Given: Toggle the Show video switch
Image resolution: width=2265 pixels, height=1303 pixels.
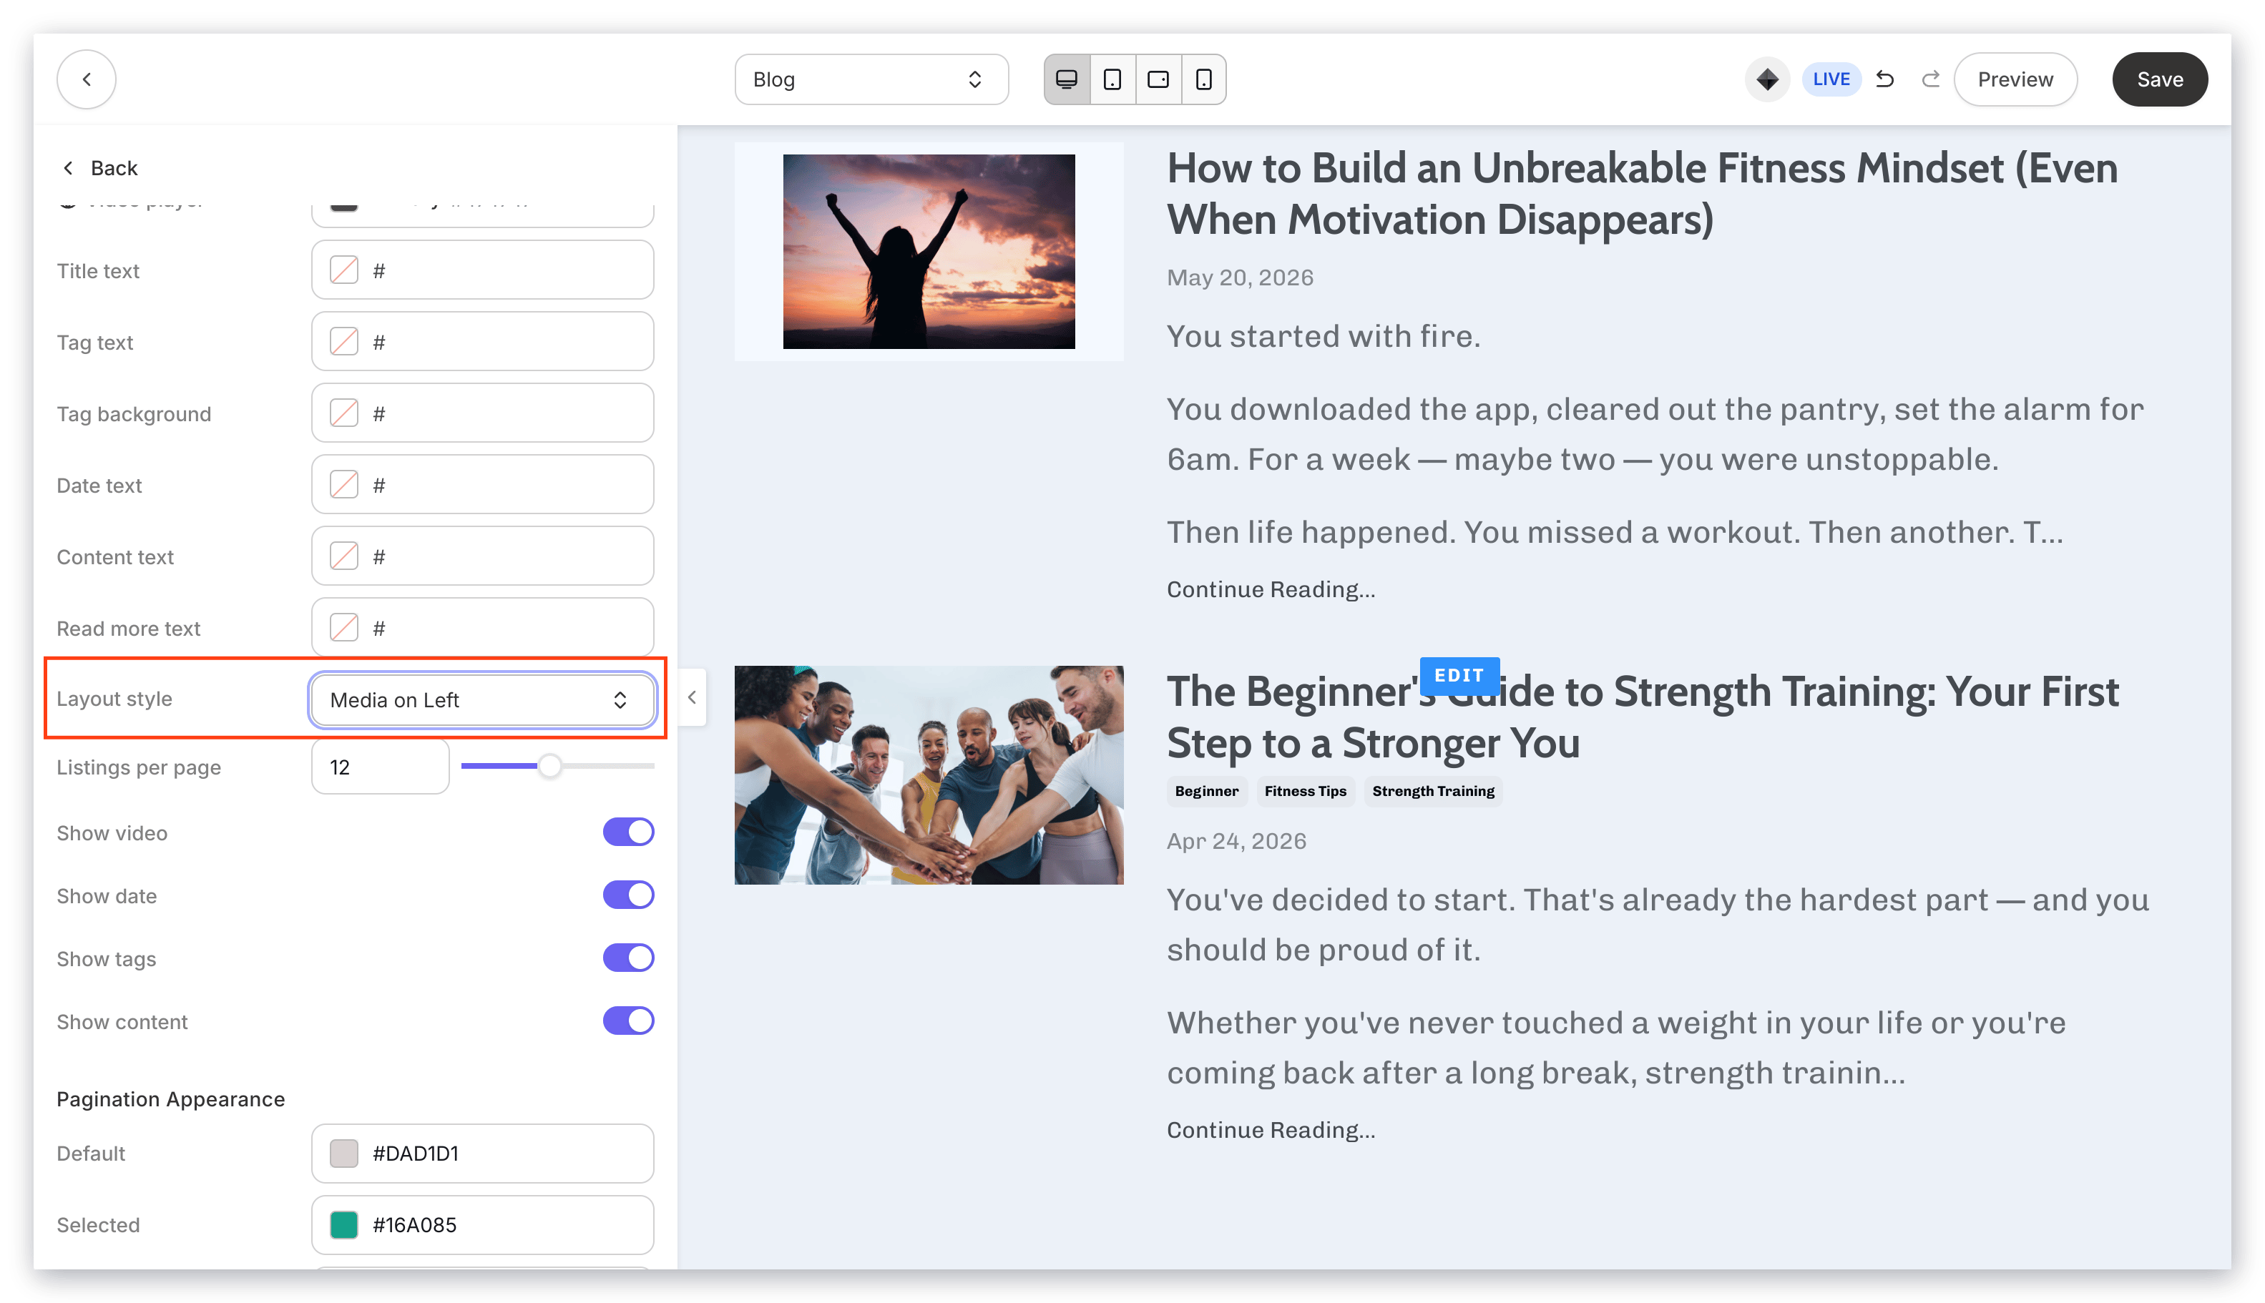Looking at the screenshot, I should pyautogui.click(x=627, y=832).
